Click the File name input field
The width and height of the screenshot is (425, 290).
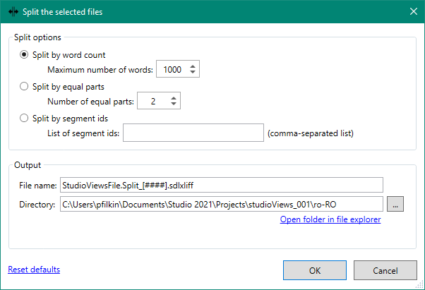pyautogui.click(x=222, y=185)
